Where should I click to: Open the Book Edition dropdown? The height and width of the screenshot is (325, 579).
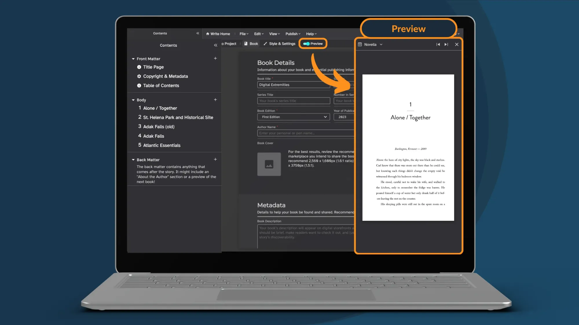tap(325, 117)
